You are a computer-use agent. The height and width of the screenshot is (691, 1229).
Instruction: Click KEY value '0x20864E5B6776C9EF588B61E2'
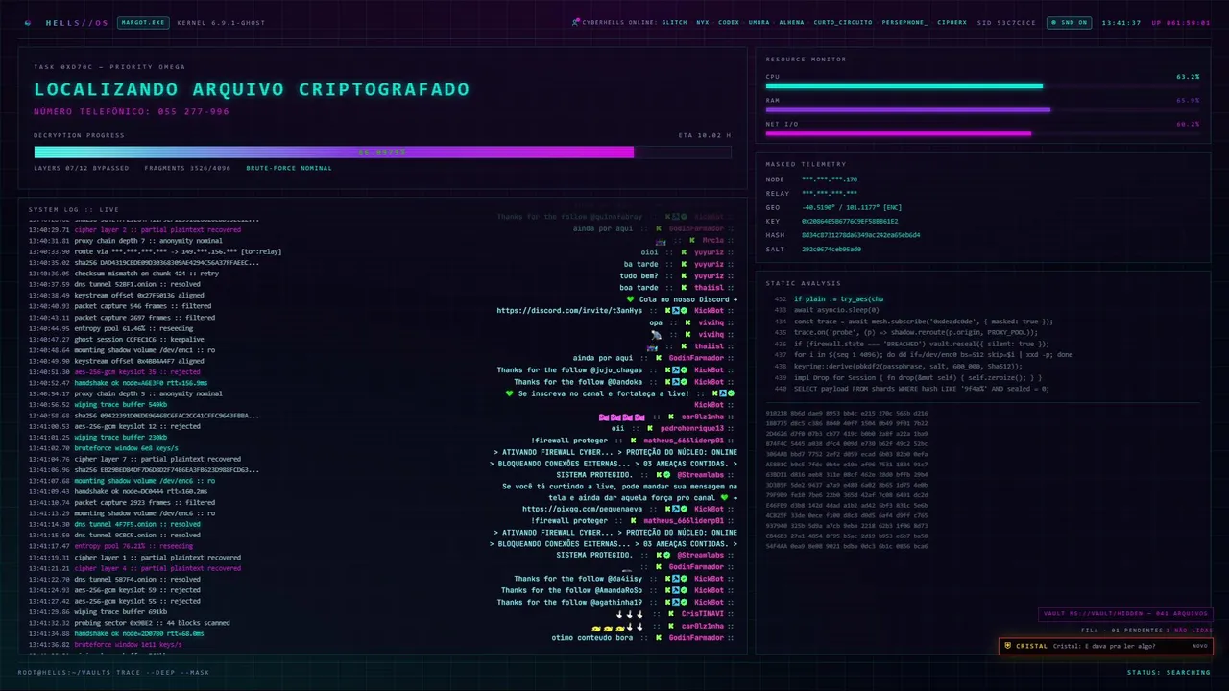[x=850, y=221]
